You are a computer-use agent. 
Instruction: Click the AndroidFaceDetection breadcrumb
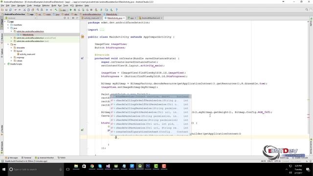pyautogui.click(x=13, y=14)
